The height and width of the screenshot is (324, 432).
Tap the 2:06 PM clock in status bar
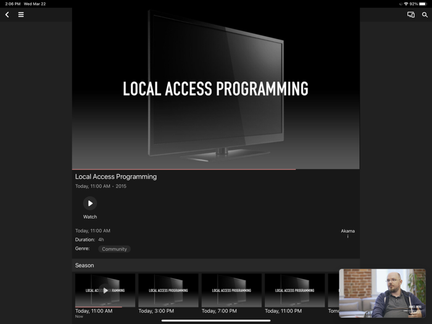pyautogui.click(x=13, y=4)
